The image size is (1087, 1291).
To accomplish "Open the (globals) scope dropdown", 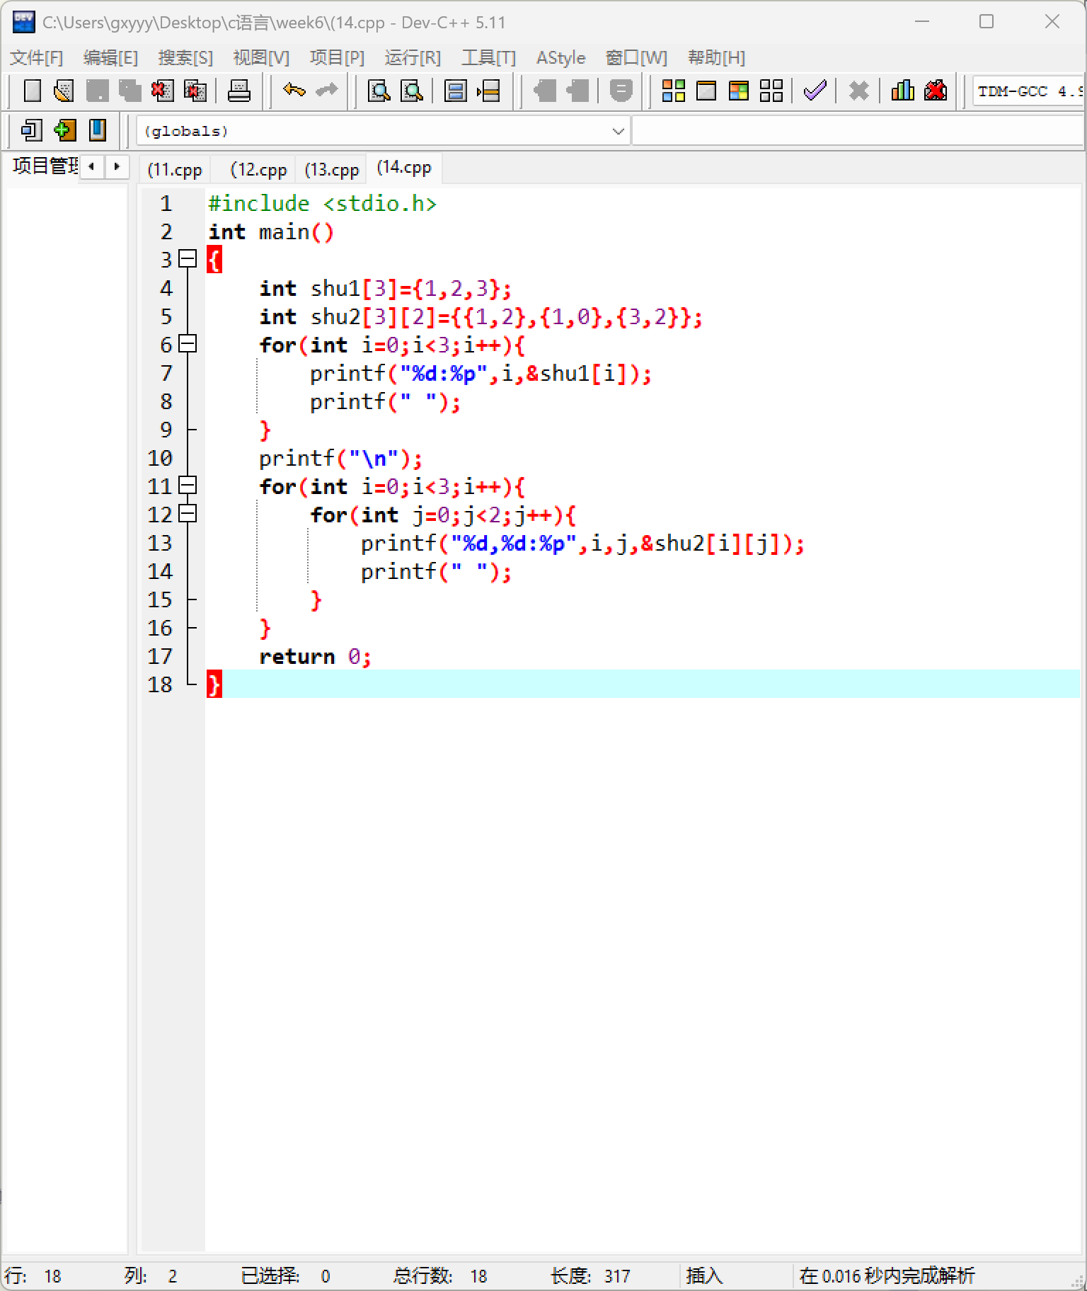I will point(383,131).
